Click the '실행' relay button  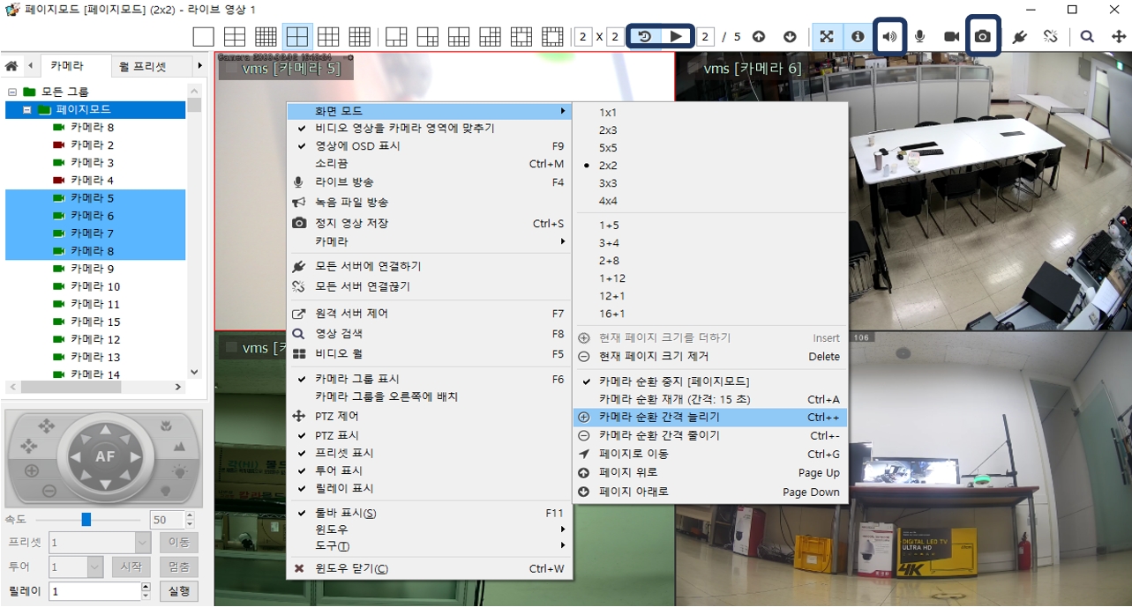178,591
